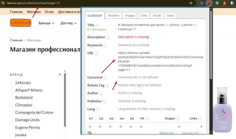
Task: Check the 24Kerats brand filter
Action: 12,83
